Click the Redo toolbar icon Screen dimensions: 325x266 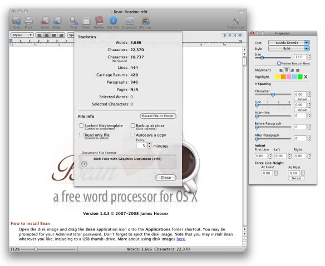[57, 23]
